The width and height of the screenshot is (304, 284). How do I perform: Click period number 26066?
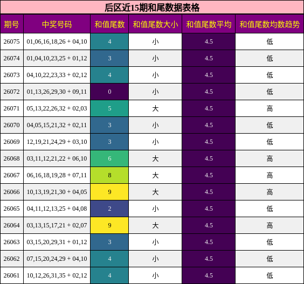[12, 192]
